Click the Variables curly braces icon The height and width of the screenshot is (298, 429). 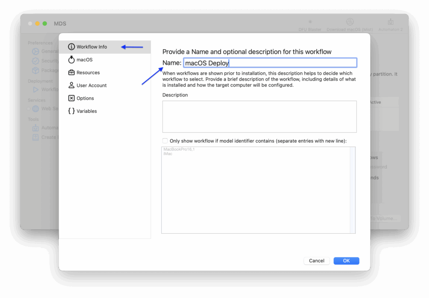71,111
